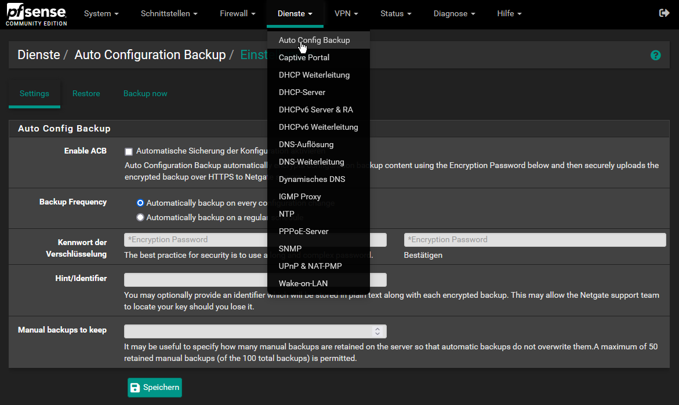Click the Hint/Identifier text field
Screen dimensions: 679x405
coord(255,279)
